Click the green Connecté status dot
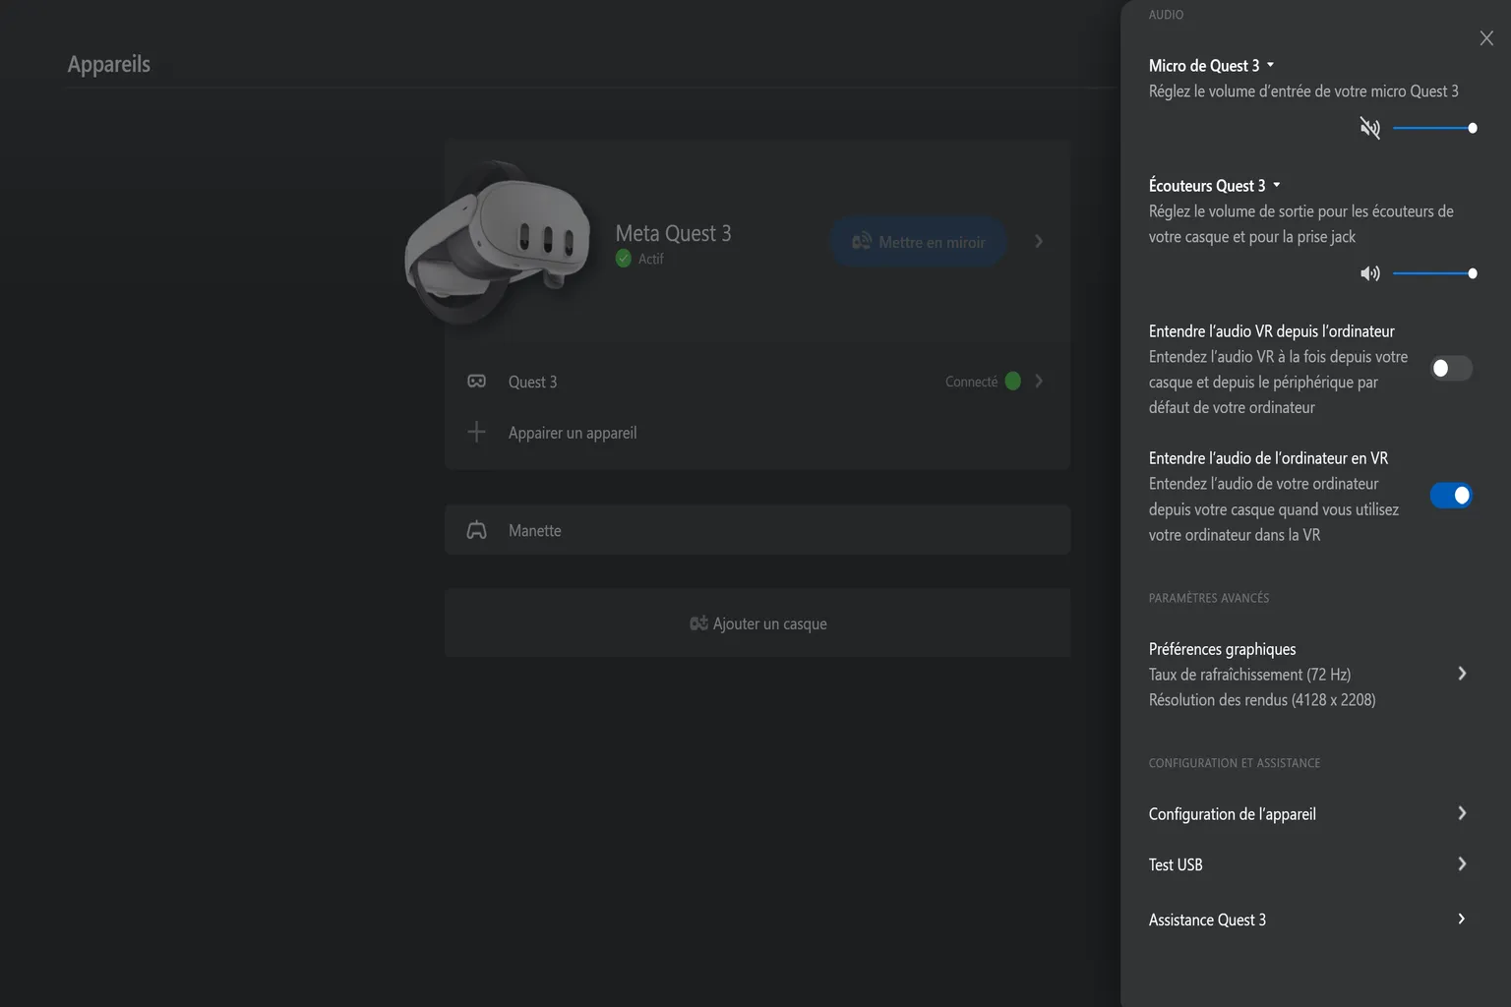This screenshot has width=1511, height=1007. (x=1013, y=382)
